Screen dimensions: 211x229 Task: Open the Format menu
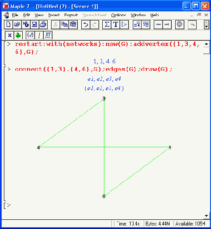[71, 15]
